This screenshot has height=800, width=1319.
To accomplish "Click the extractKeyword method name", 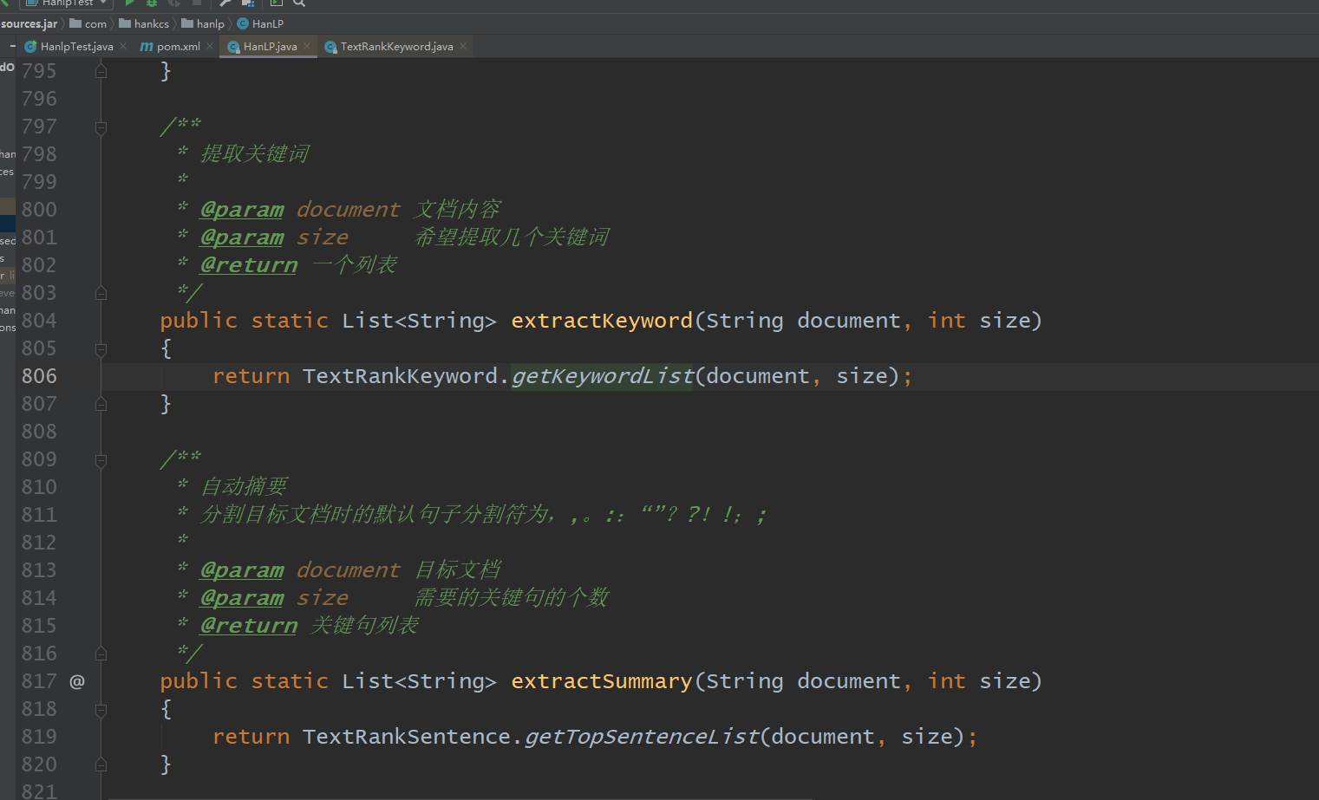I will pos(602,321).
